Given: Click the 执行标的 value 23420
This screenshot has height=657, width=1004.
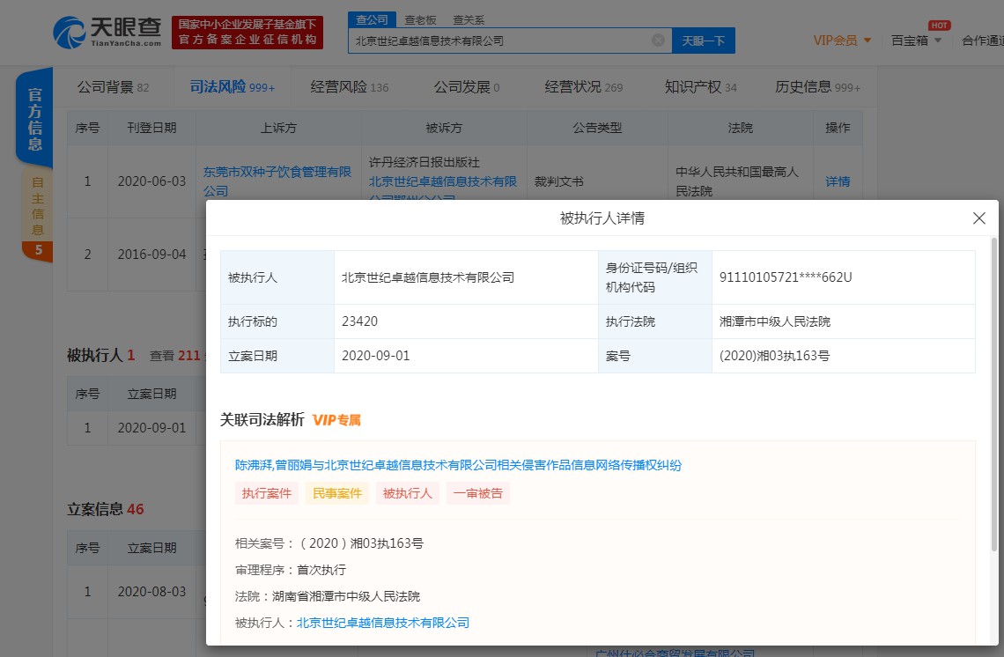Looking at the screenshot, I should pyautogui.click(x=360, y=321).
